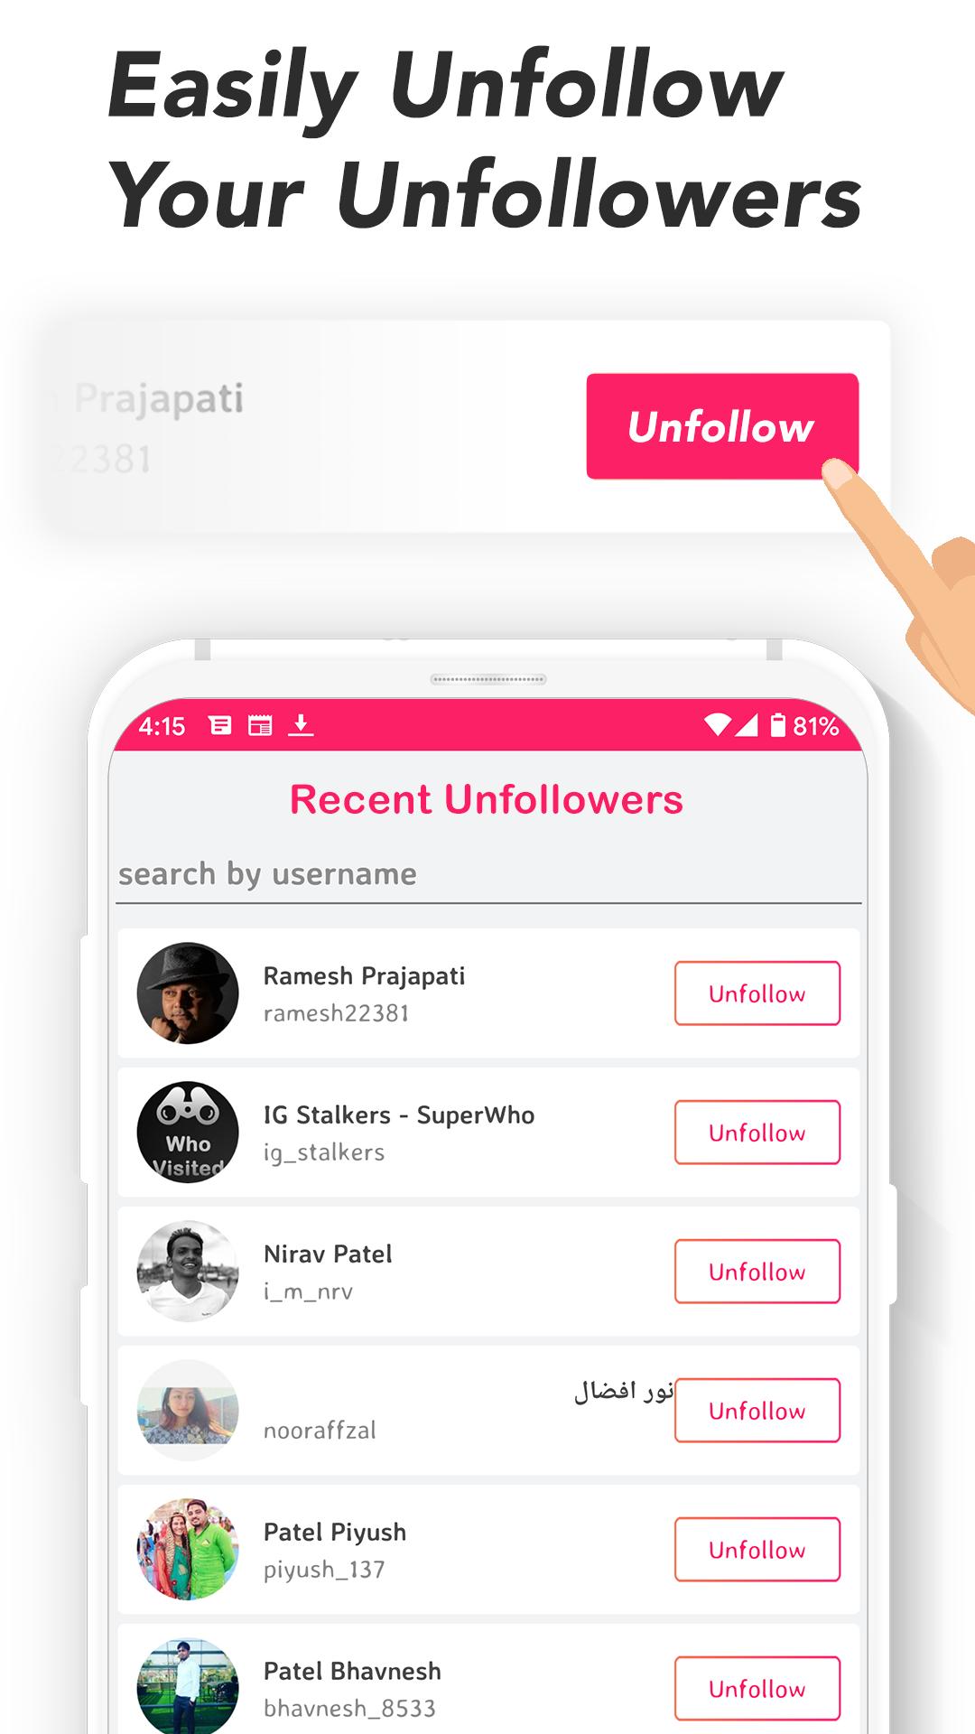975x1734 pixels.
Task: Open Ramesh Prajapati's profile picture
Action: (188, 993)
